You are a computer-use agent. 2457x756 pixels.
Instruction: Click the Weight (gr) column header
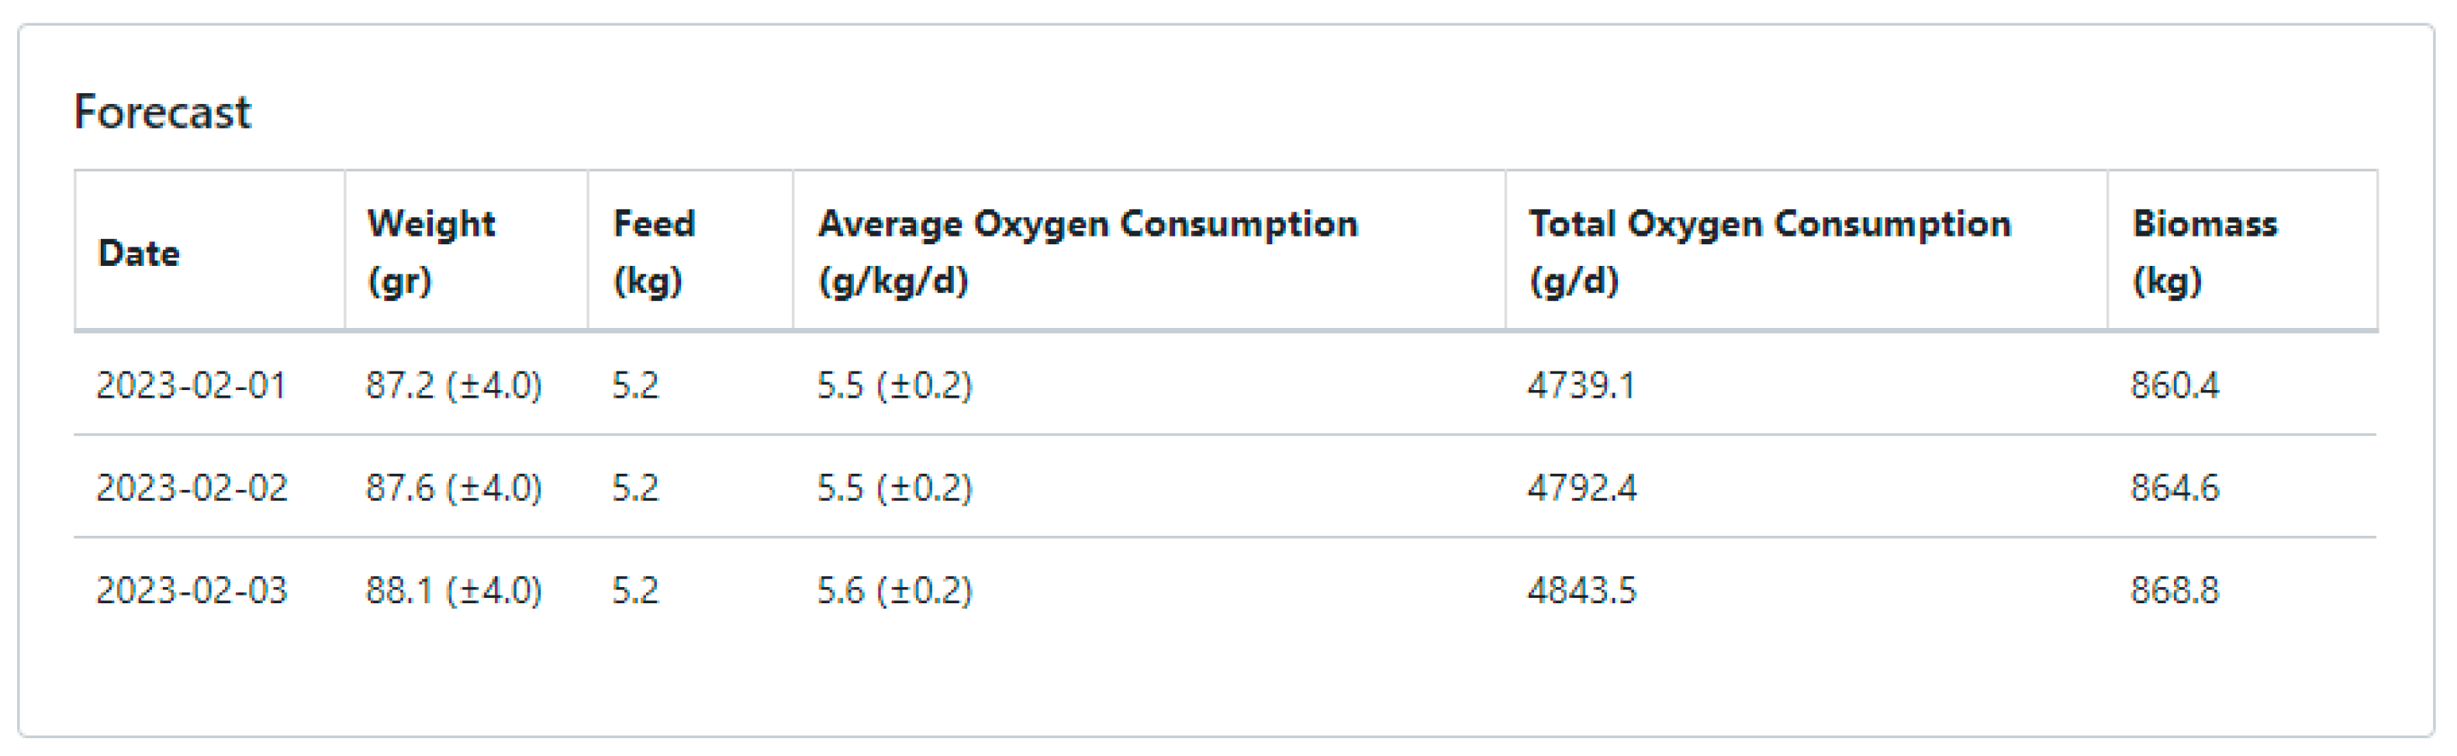tap(431, 252)
